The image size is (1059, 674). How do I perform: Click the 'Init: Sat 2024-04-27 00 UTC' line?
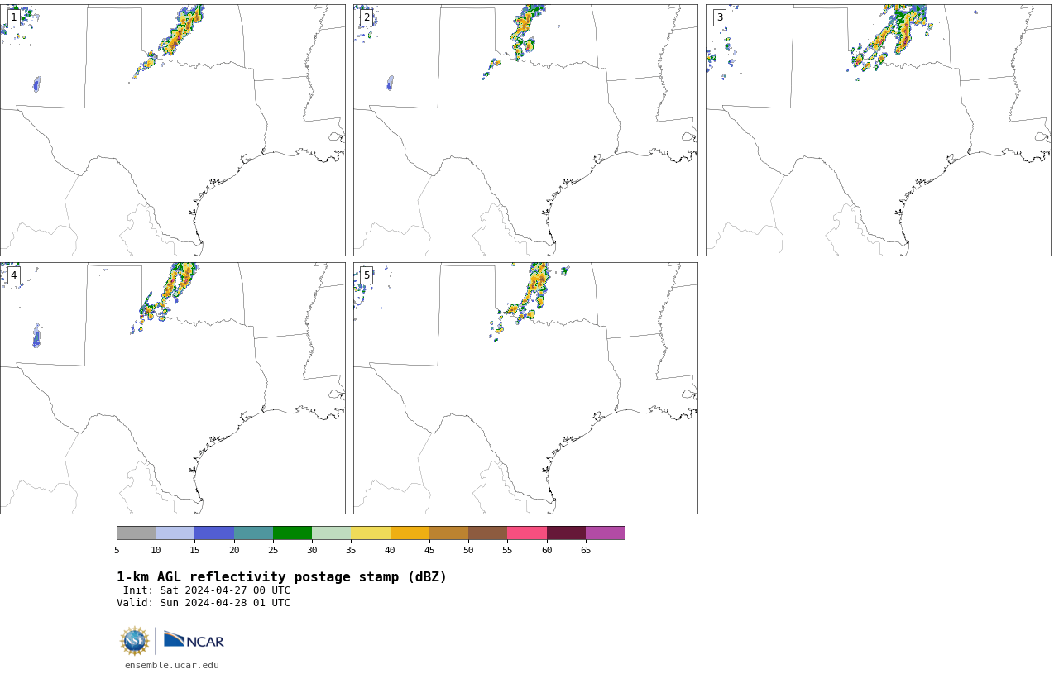pos(207,590)
